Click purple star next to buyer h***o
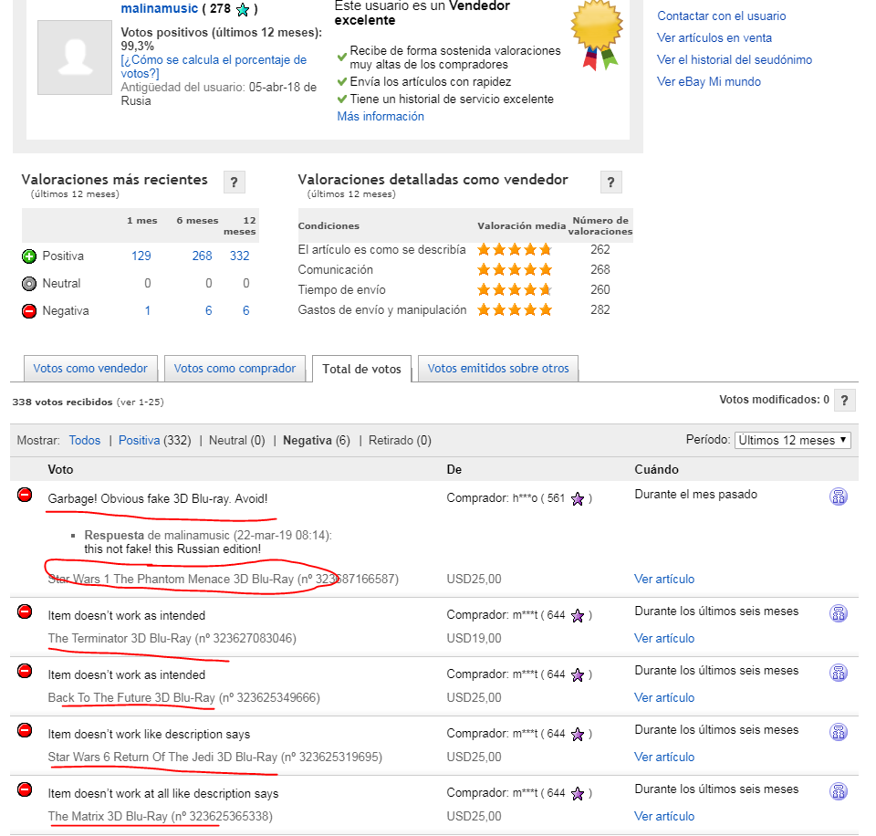The height and width of the screenshot is (836, 876). (x=578, y=499)
